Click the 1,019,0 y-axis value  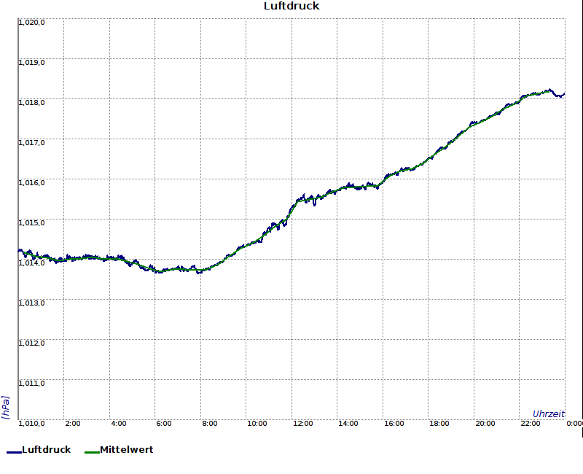point(31,62)
